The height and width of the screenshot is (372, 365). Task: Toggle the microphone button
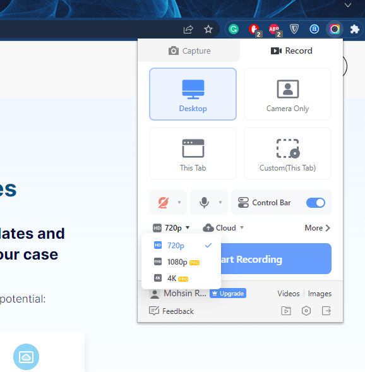[x=204, y=202]
